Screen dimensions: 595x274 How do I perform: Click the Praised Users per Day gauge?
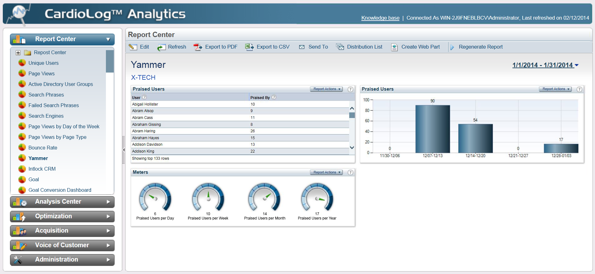point(155,197)
